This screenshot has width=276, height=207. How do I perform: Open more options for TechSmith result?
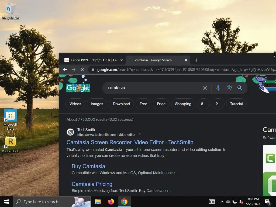[x=140, y=135]
